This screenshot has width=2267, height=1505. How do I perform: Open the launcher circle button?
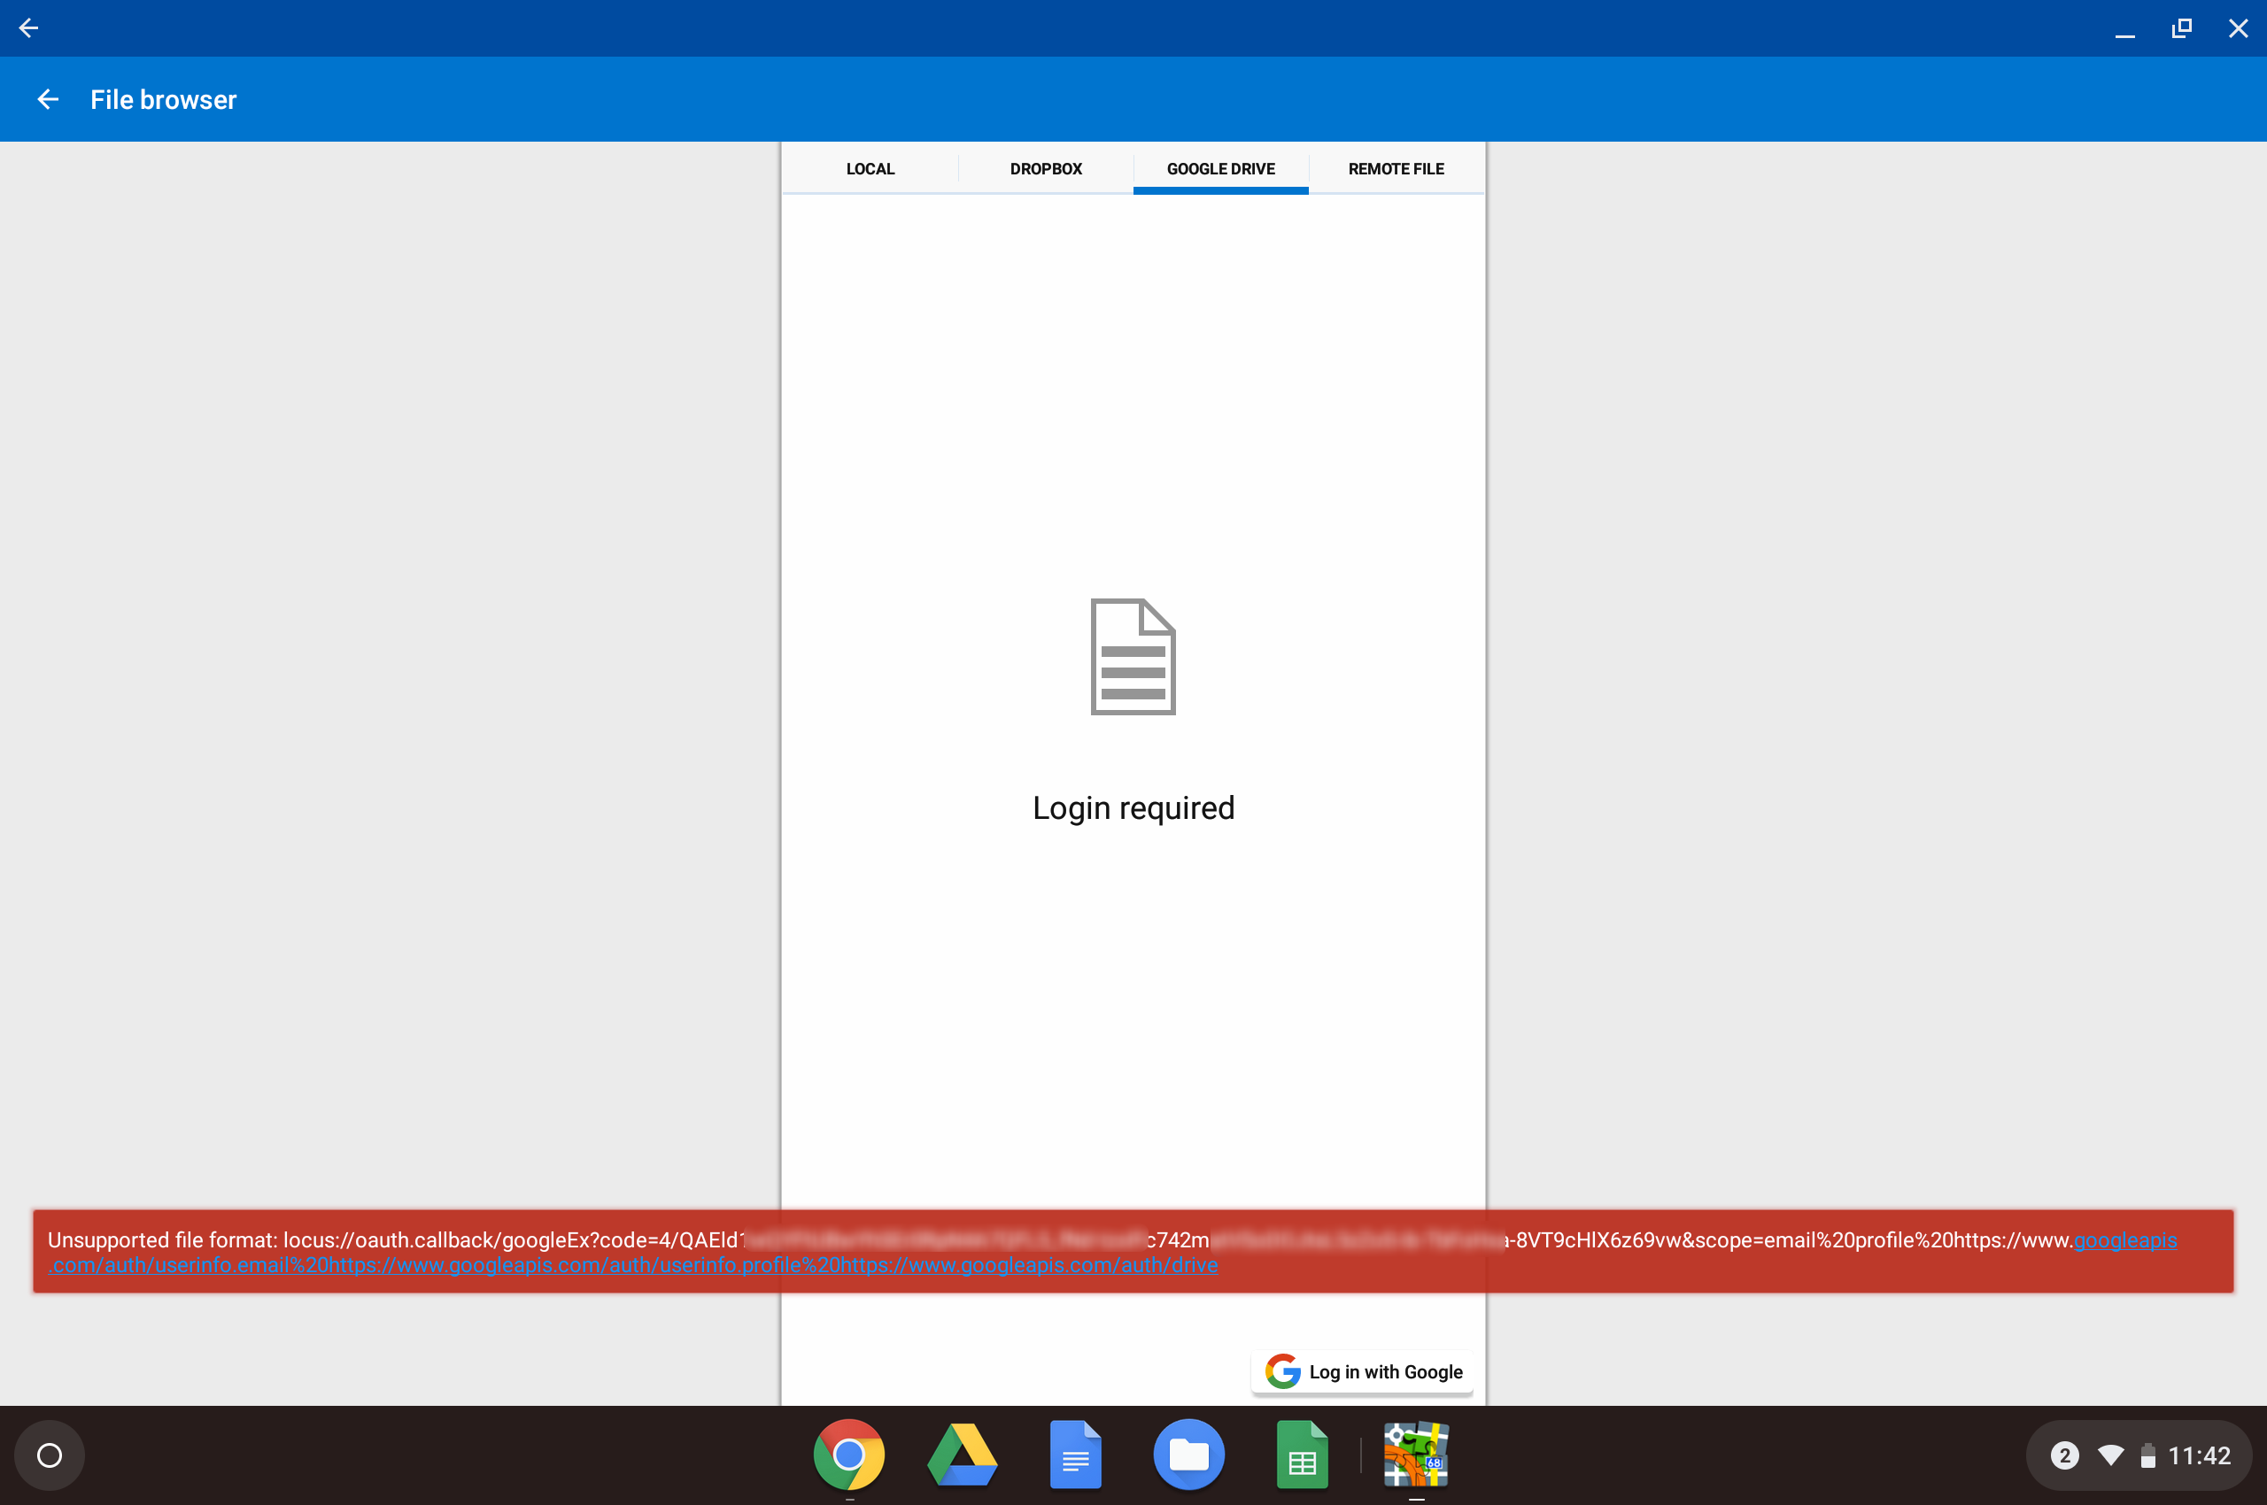click(x=50, y=1455)
